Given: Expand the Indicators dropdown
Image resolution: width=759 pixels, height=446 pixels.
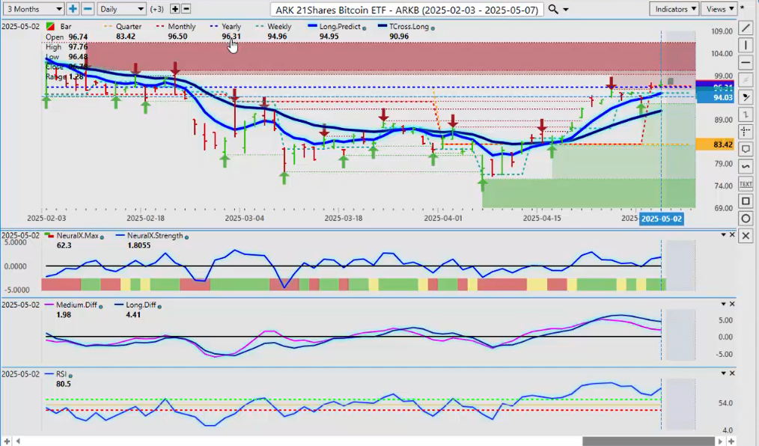Looking at the screenshot, I should point(674,9).
